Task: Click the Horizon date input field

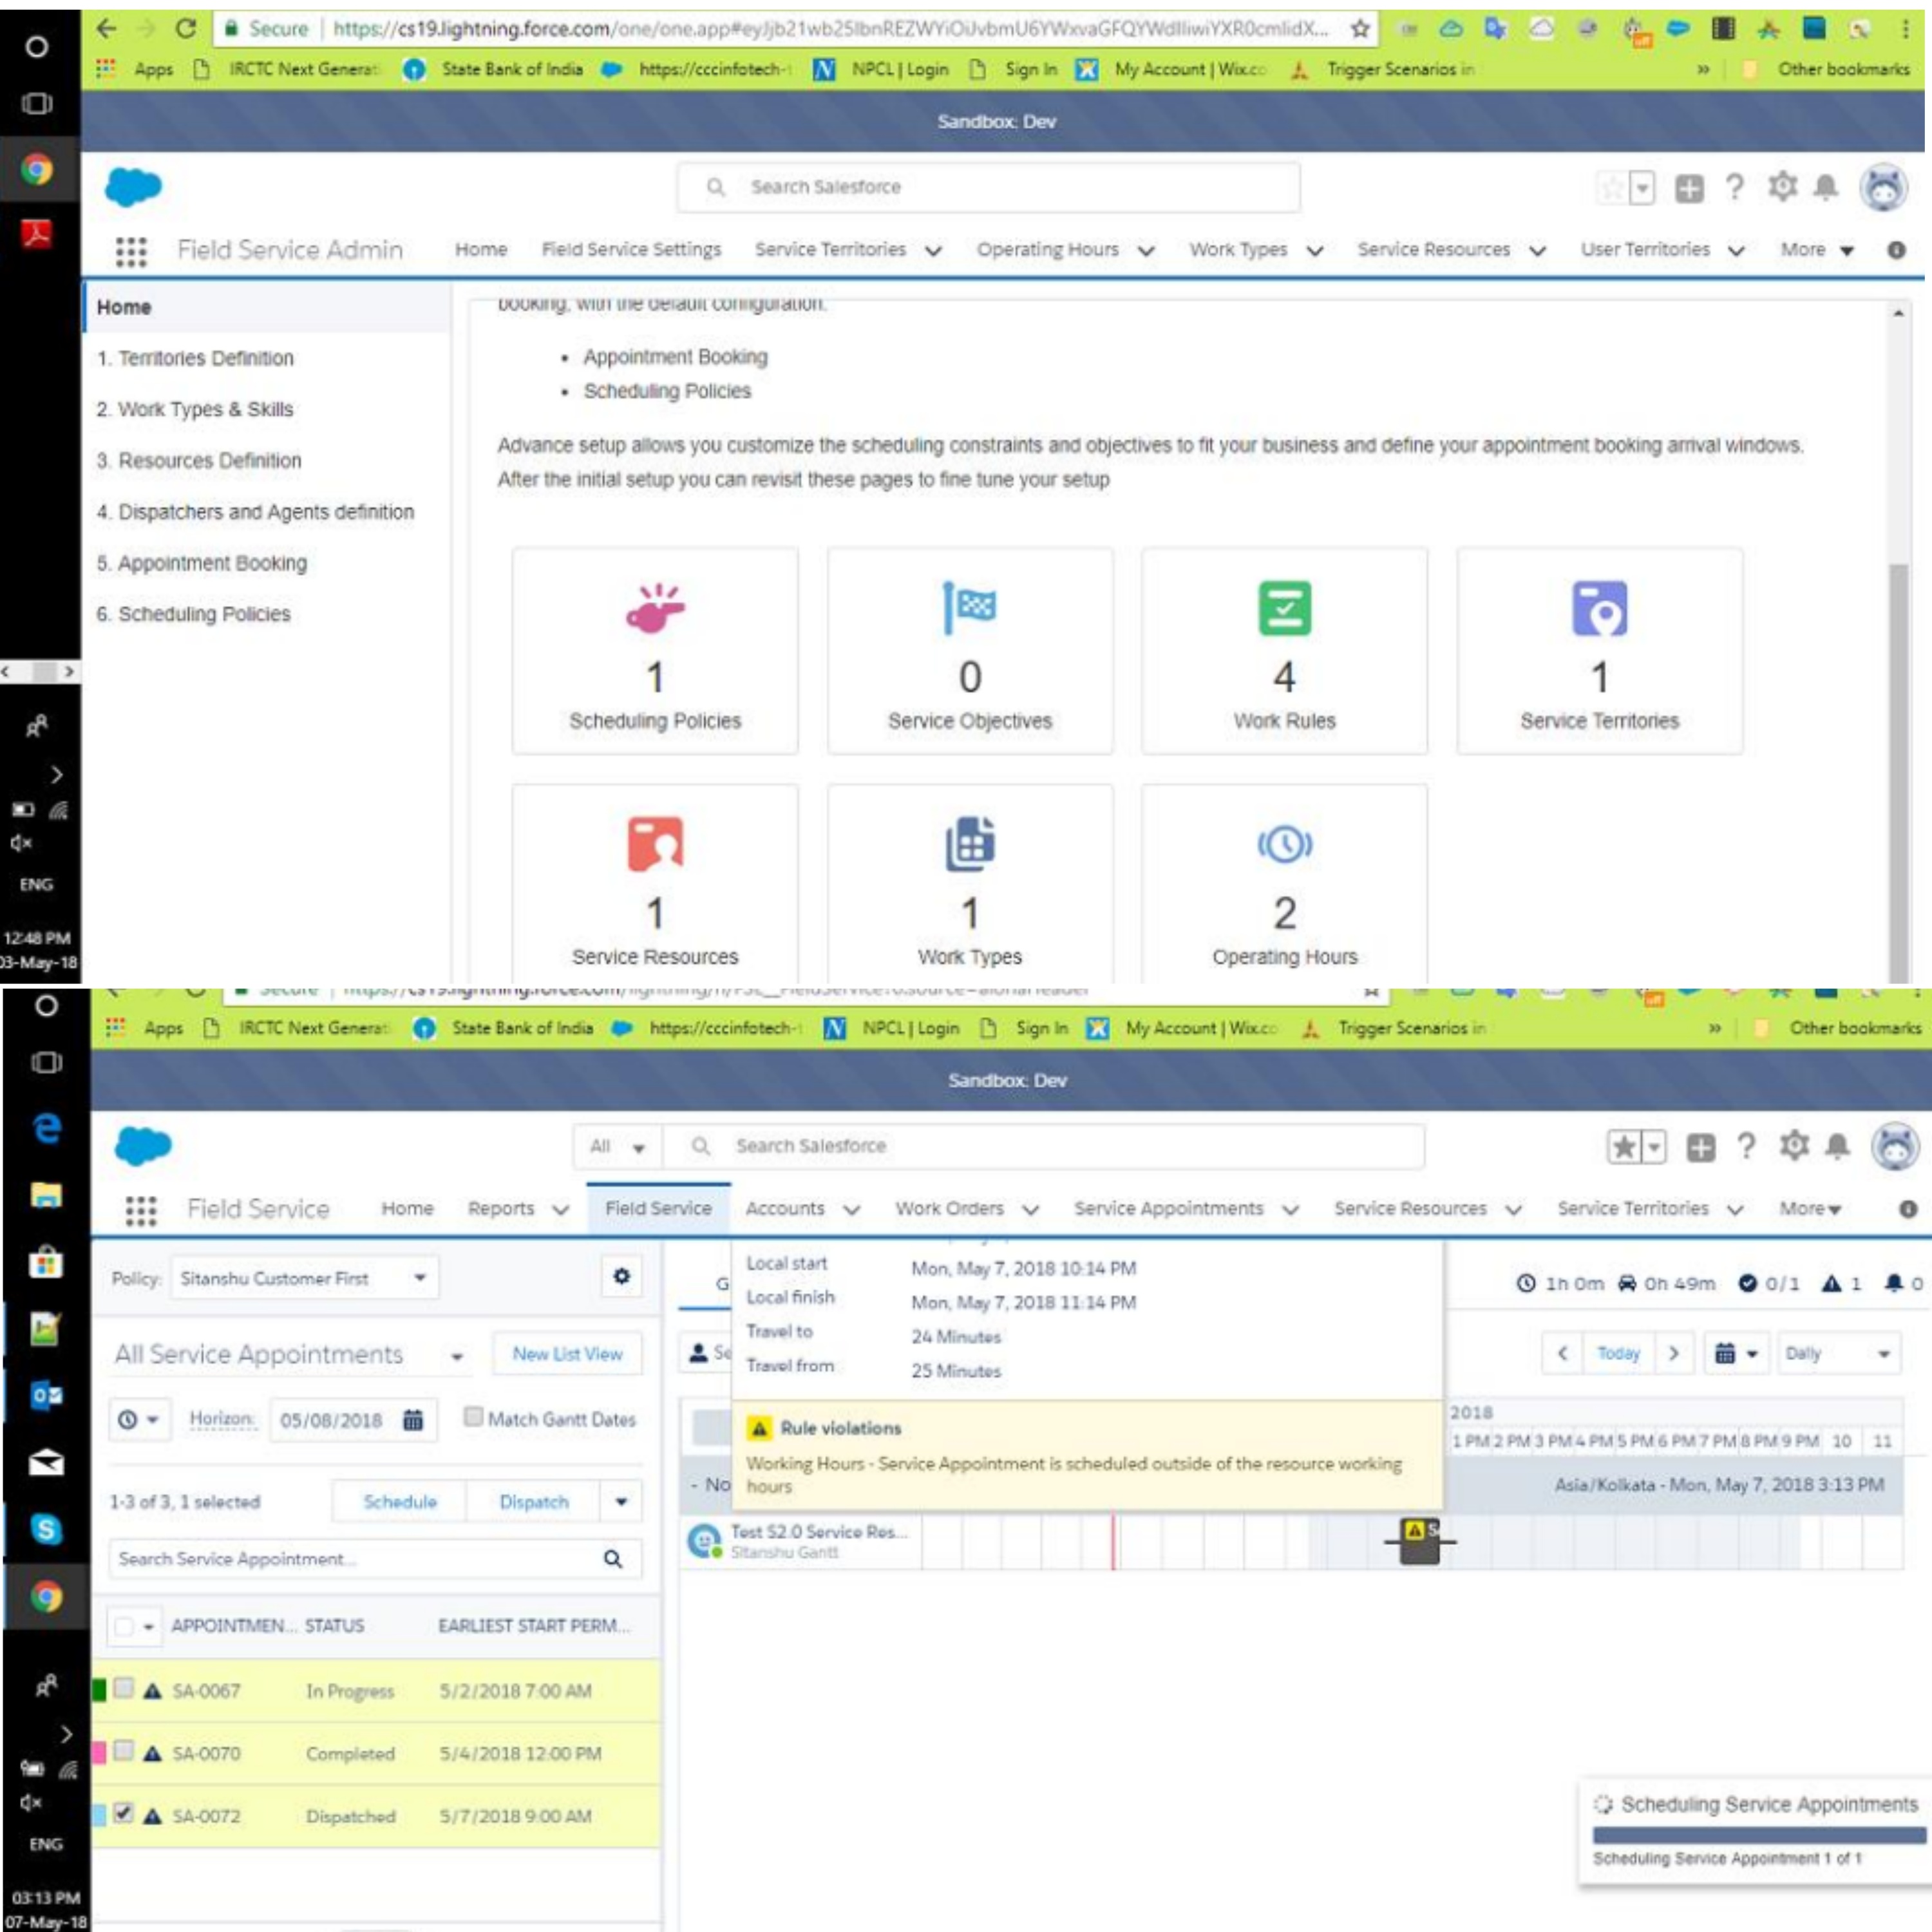Action: [x=332, y=1420]
